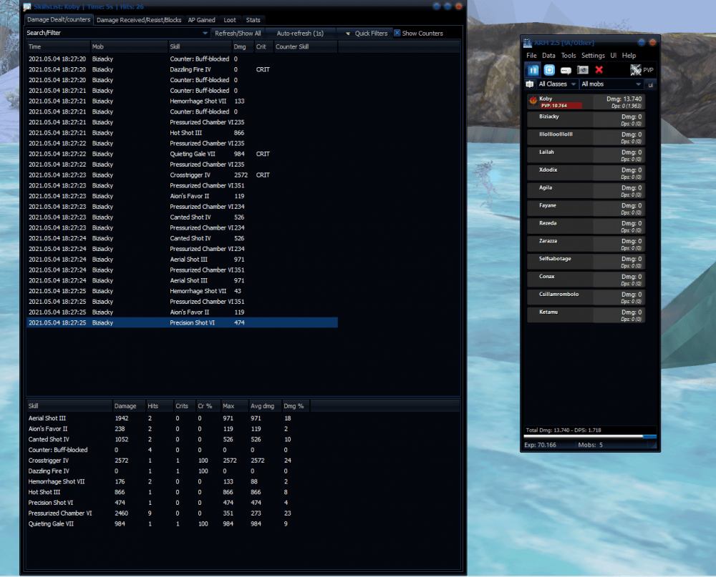Toggle Auto-refresh (1s) option
Image resolution: width=716 pixels, height=577 pixels.
click(x=300, y=34)
